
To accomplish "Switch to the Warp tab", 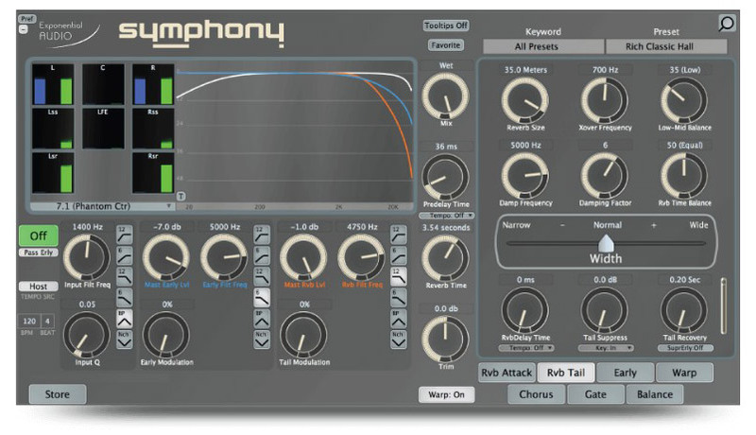I will (x=684, y=373).
